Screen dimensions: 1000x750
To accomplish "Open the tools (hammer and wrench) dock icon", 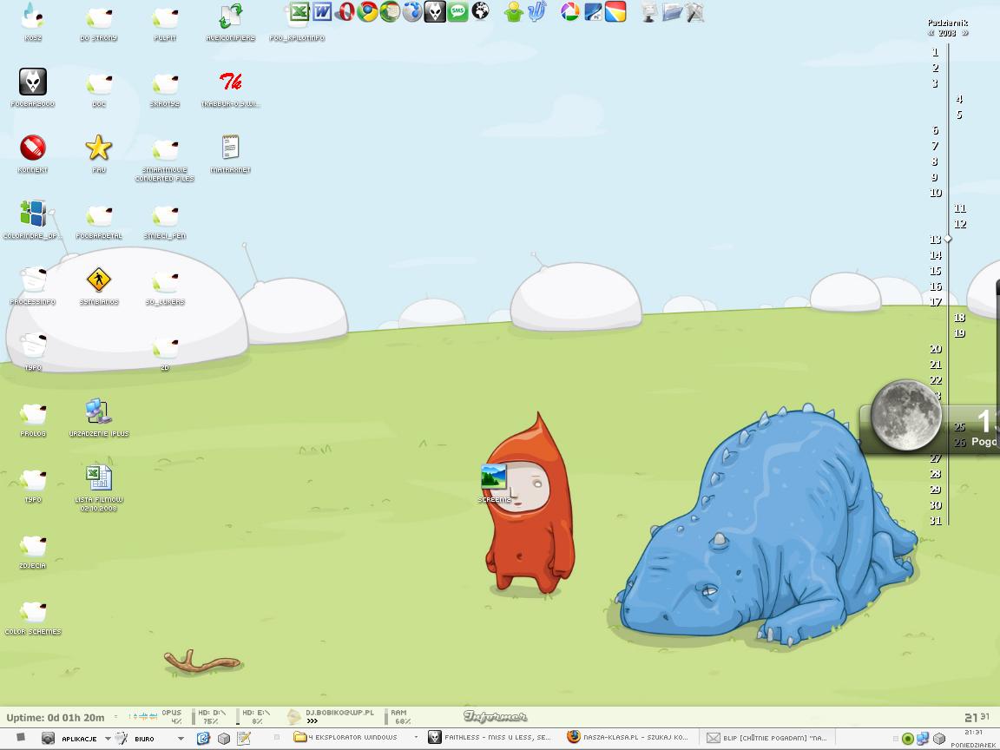I will pyautogui.click(x=695, y=11).
